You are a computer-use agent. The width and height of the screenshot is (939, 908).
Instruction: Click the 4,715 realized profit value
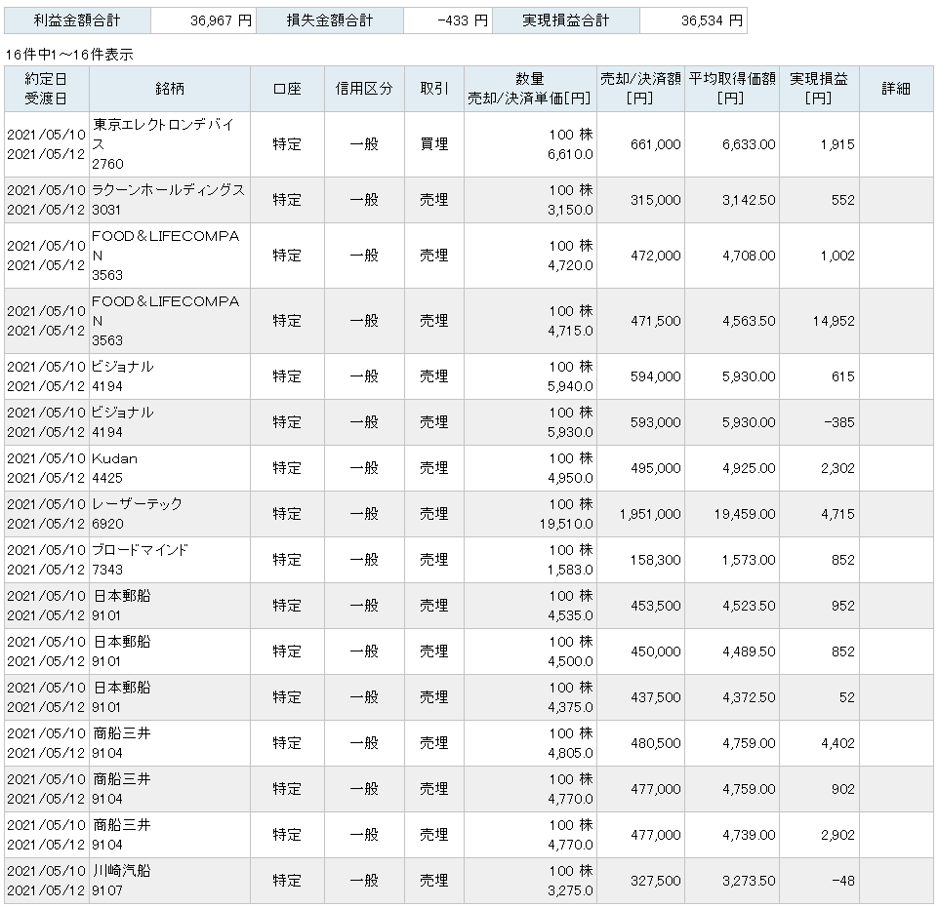[x=837, y=514]
